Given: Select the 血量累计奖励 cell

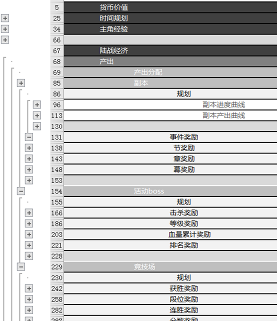Looking at the screenshot, I should pyautogui.click(x=170, y=234).
